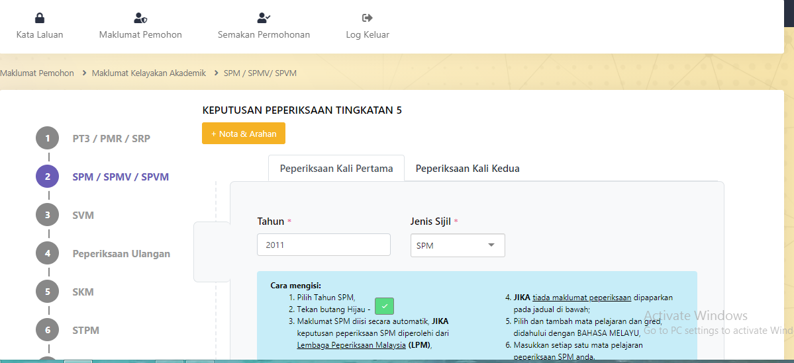Click the green checkmark button in instructions
This screenshot has width=794, height=363.
[384, 306]
